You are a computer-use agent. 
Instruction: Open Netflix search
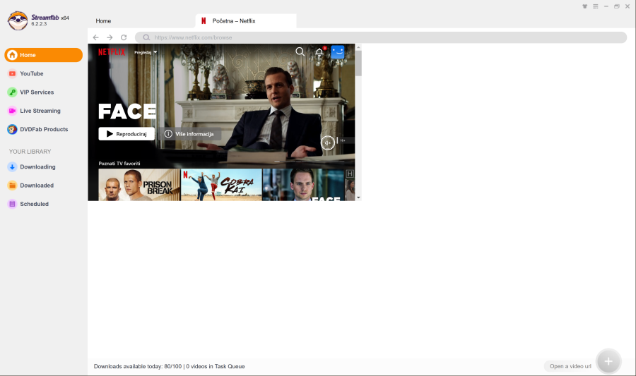[300, 51]
